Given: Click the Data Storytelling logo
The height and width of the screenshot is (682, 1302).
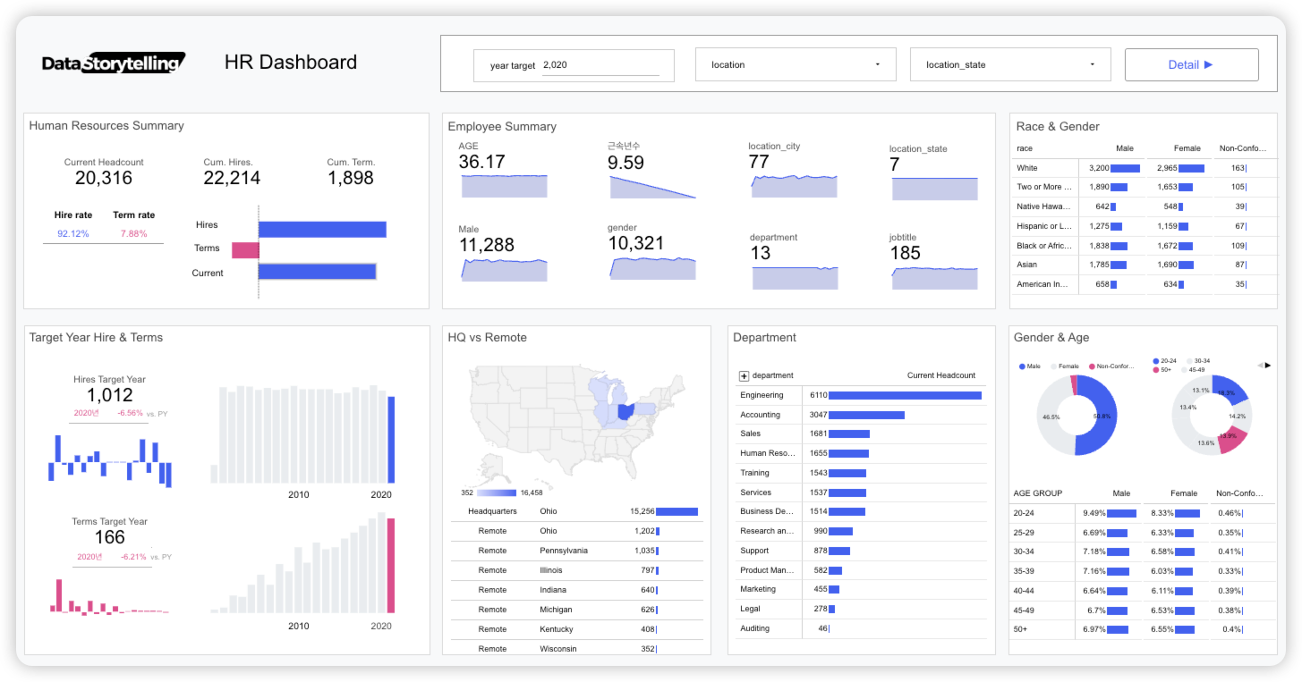Looking at the screenshot, I should [x=114, y=63].
